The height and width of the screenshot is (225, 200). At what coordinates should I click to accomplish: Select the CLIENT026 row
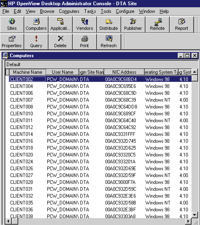click(100, 169)
